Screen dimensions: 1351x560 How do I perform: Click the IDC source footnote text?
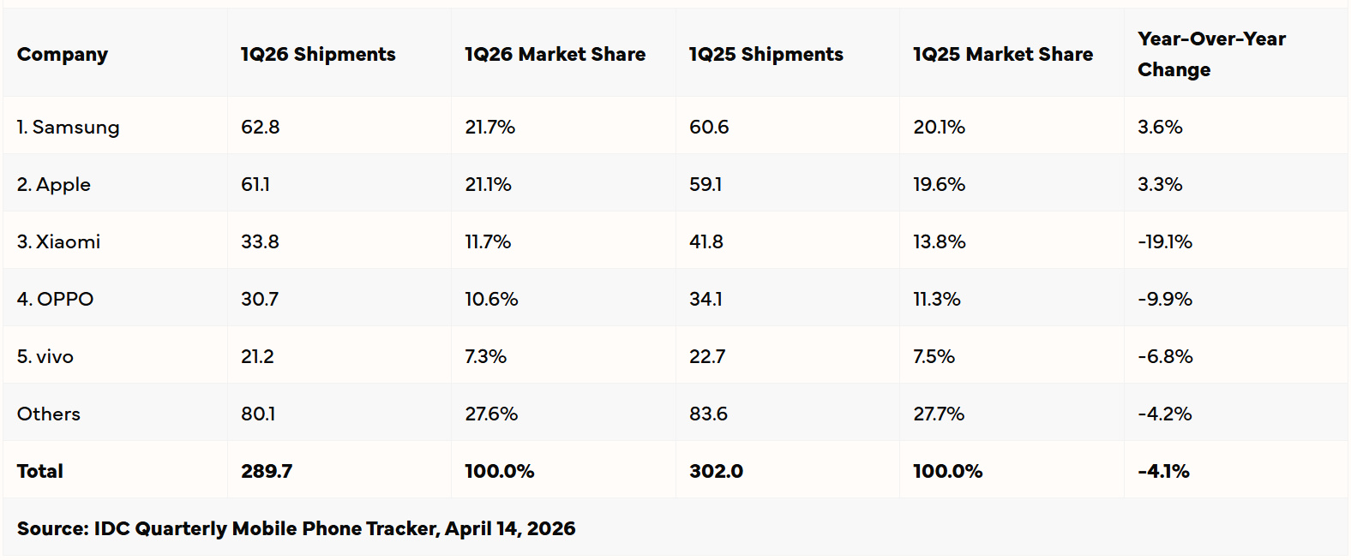296,529
